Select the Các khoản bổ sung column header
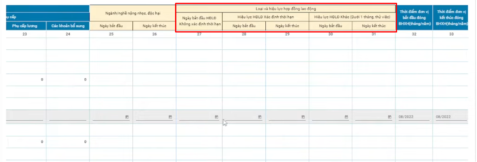This screenshot has height=162, width=477. (68, 26)
